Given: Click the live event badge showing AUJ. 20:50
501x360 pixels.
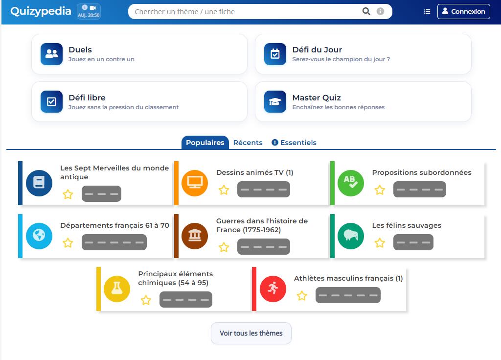Looking at the screenshot, I should point(89,12).
